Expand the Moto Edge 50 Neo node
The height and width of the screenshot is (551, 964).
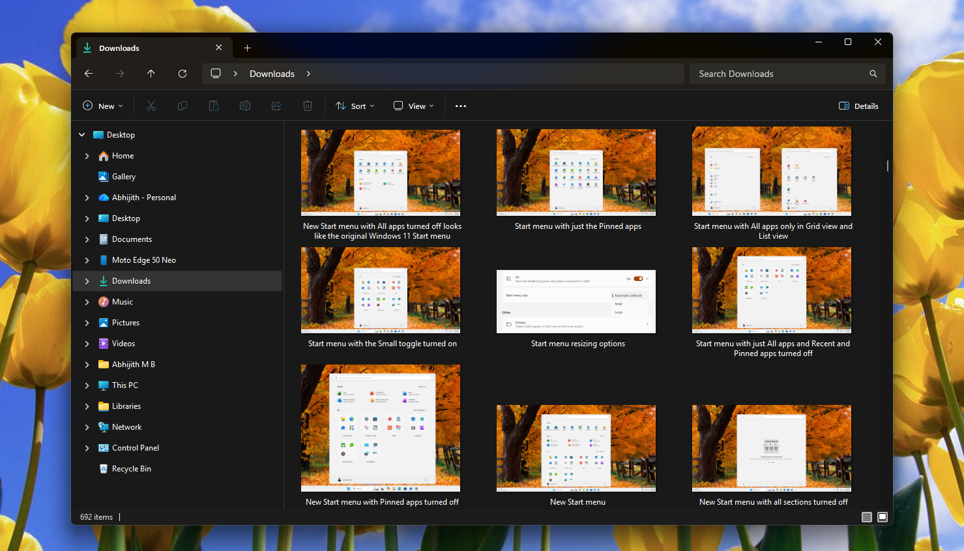click(87, 260)
